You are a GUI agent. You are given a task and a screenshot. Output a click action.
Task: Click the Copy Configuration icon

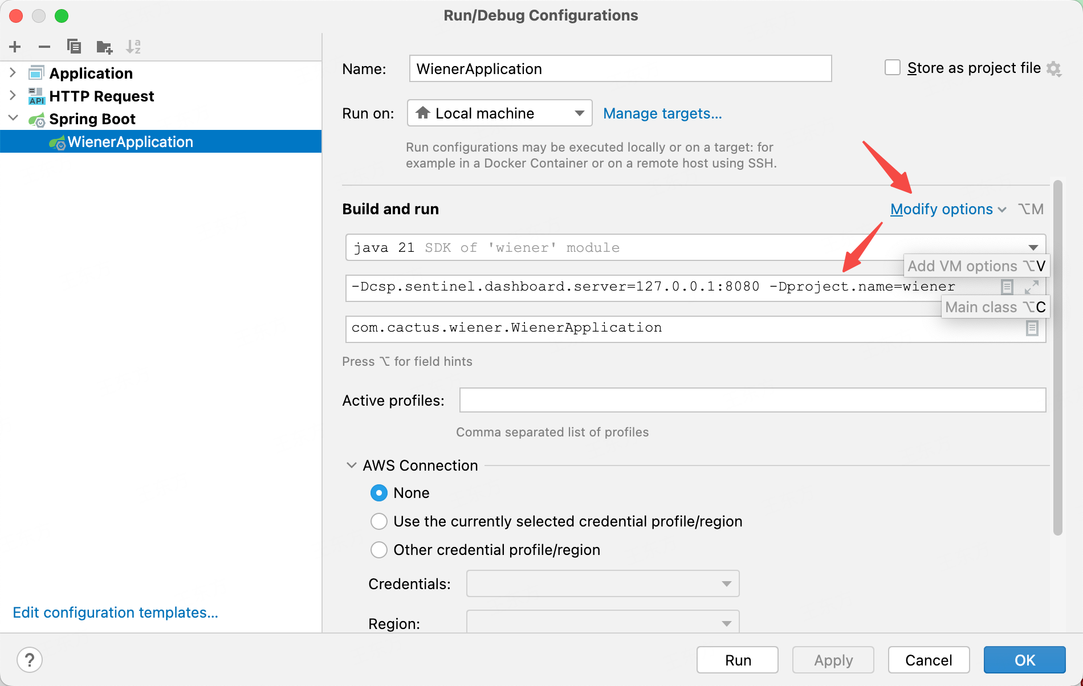(74, 47)
